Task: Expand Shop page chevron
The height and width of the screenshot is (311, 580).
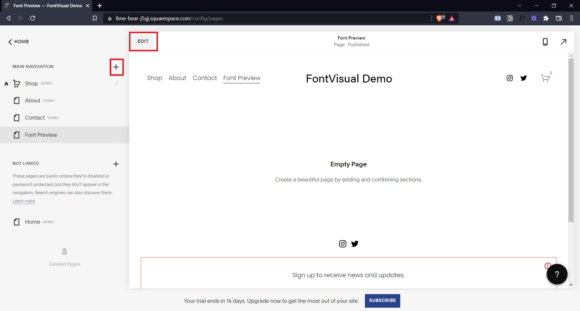Action: 117,83
